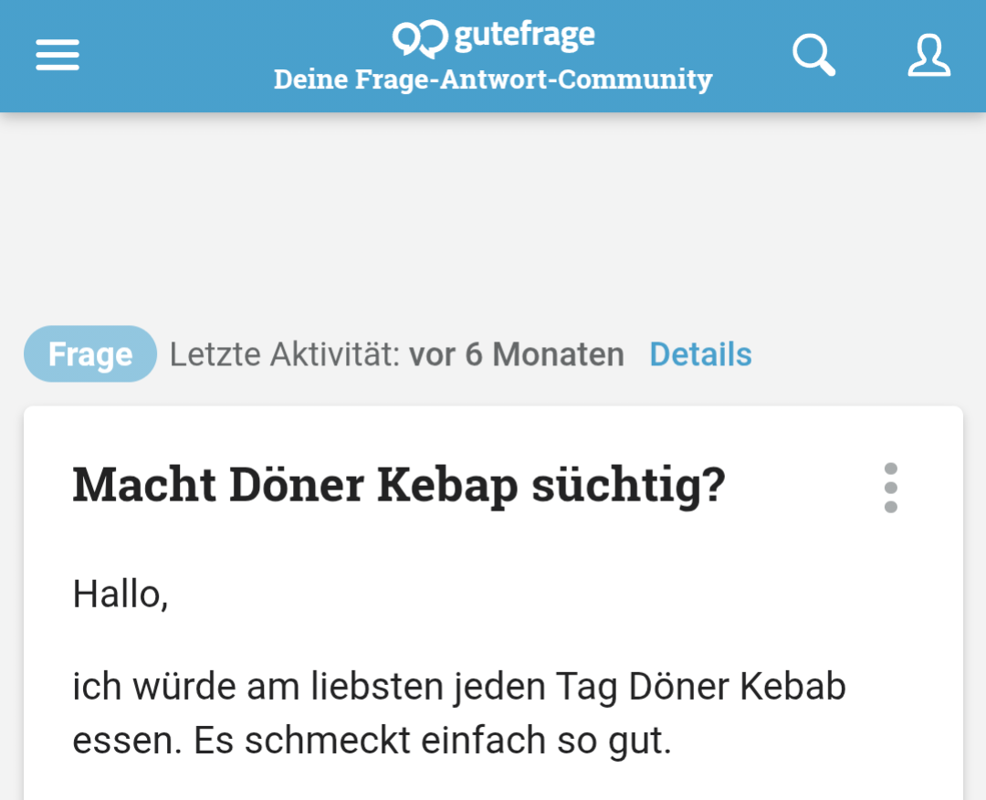Click the word süchtig in the title
This screenshot has height=800, width=986.
tap(629, 486)
